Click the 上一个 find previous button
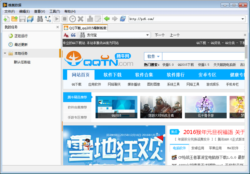This screenshot has height=174, width=250. 175,35
